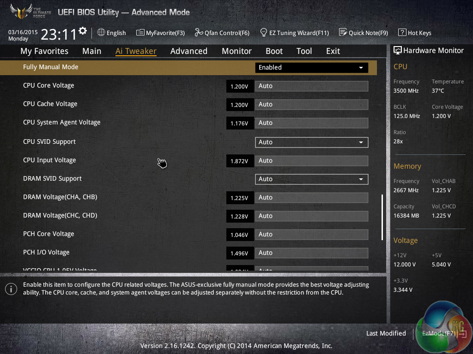Click the 23:11 clock display
473x354 pixels.
(x=59, y=34)
